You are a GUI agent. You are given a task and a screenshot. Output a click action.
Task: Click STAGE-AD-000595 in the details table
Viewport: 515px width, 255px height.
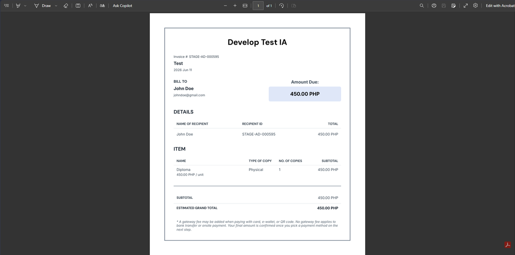click(x=259, y=134)
